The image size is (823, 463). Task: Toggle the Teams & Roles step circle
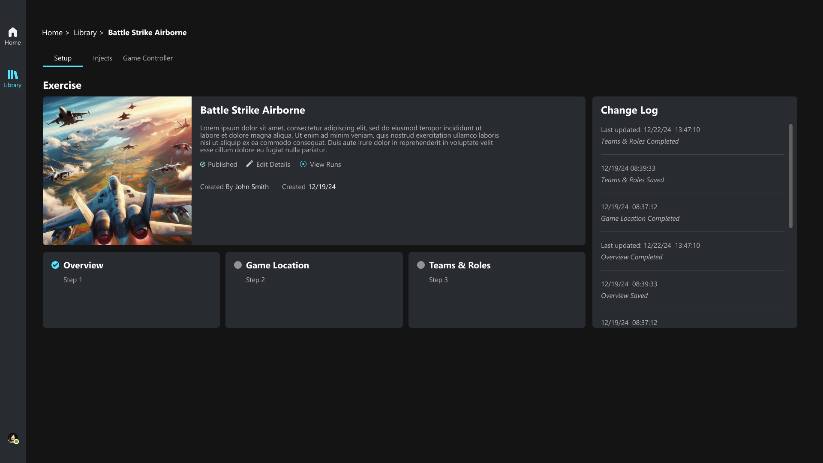pos(421,265)
